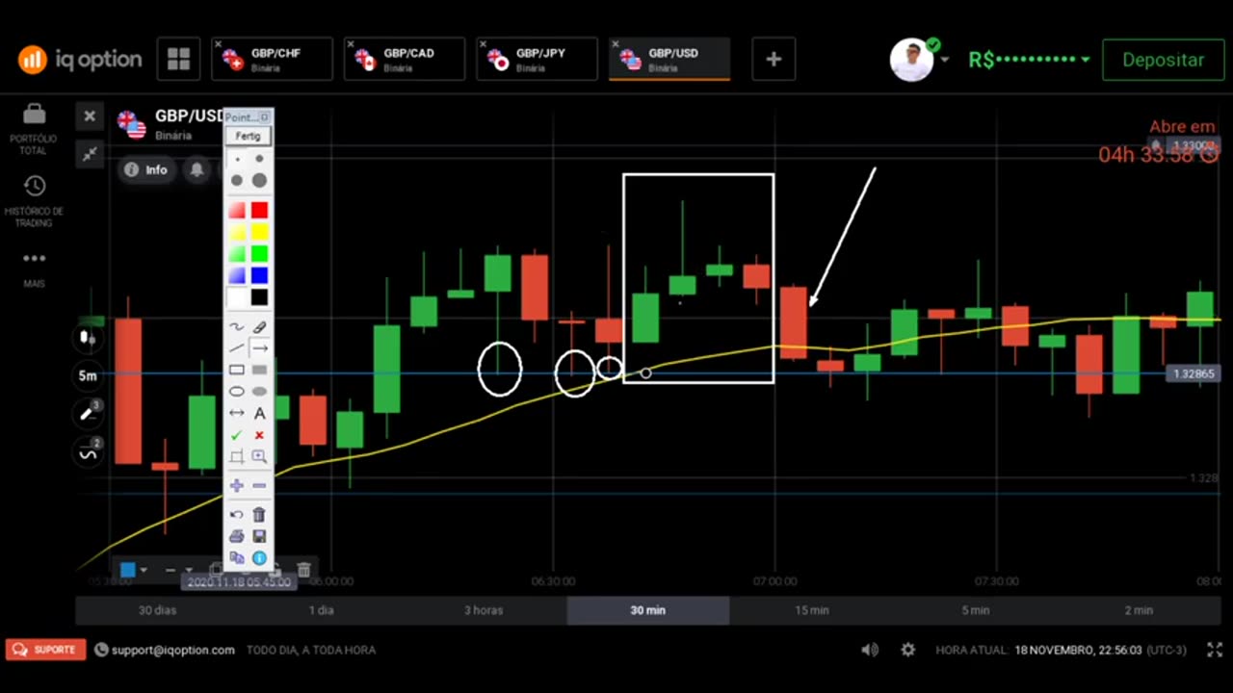Change the 5m candle interval

tap(88, 376)
